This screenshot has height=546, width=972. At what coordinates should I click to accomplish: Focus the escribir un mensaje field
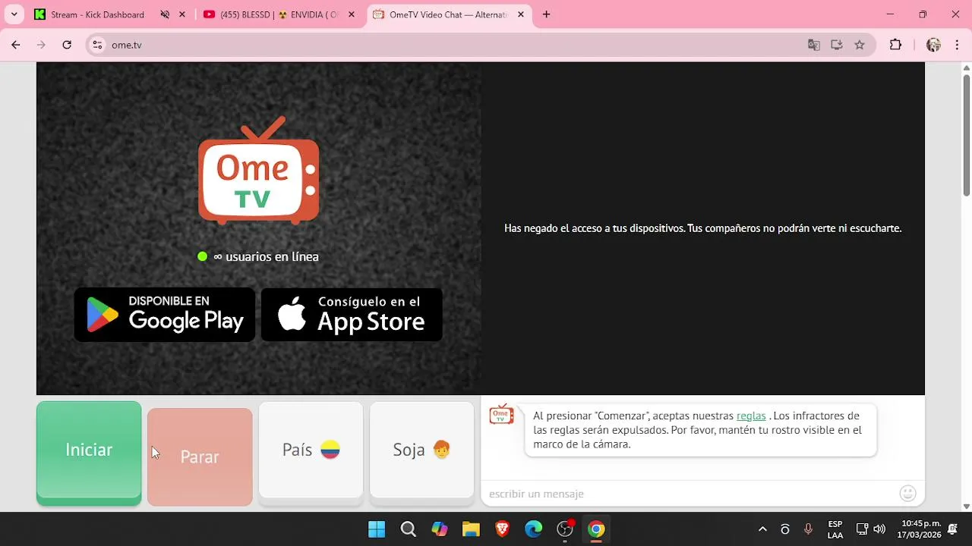tap(691, 494)
